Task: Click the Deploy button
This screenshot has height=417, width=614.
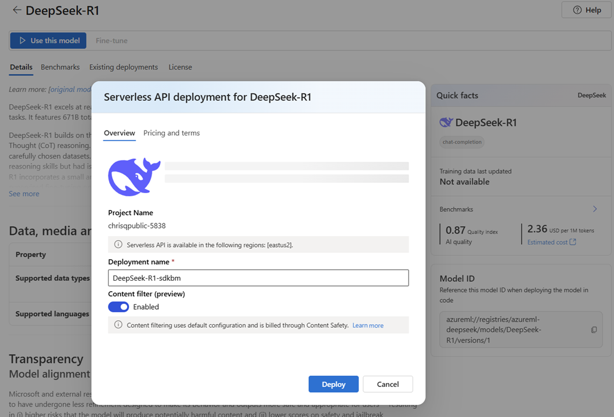Action: [x=333, y=384]
